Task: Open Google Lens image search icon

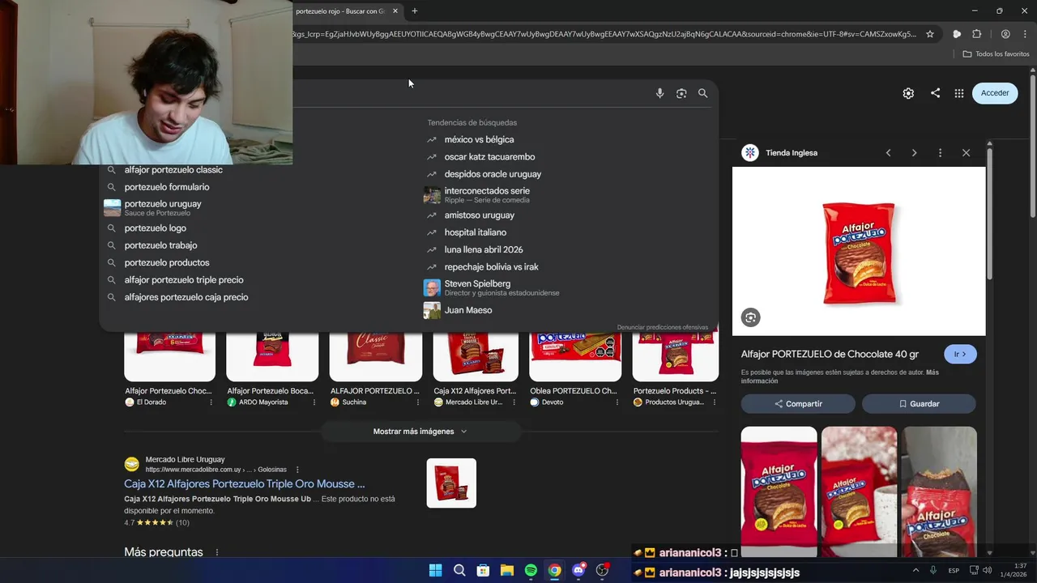Action: click(681, 93)
